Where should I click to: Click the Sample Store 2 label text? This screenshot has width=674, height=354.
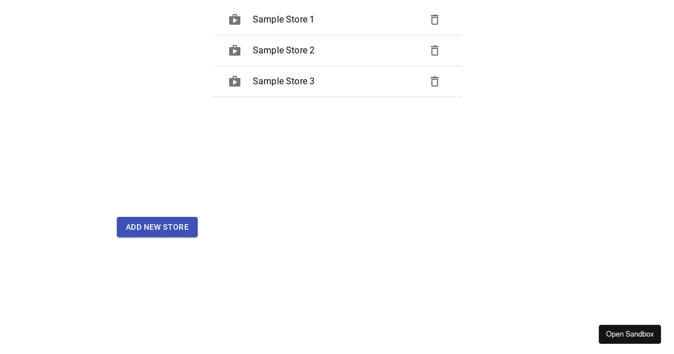tap(283, 50)
